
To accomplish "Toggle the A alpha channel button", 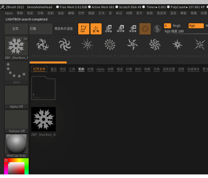I will point(168,26).
